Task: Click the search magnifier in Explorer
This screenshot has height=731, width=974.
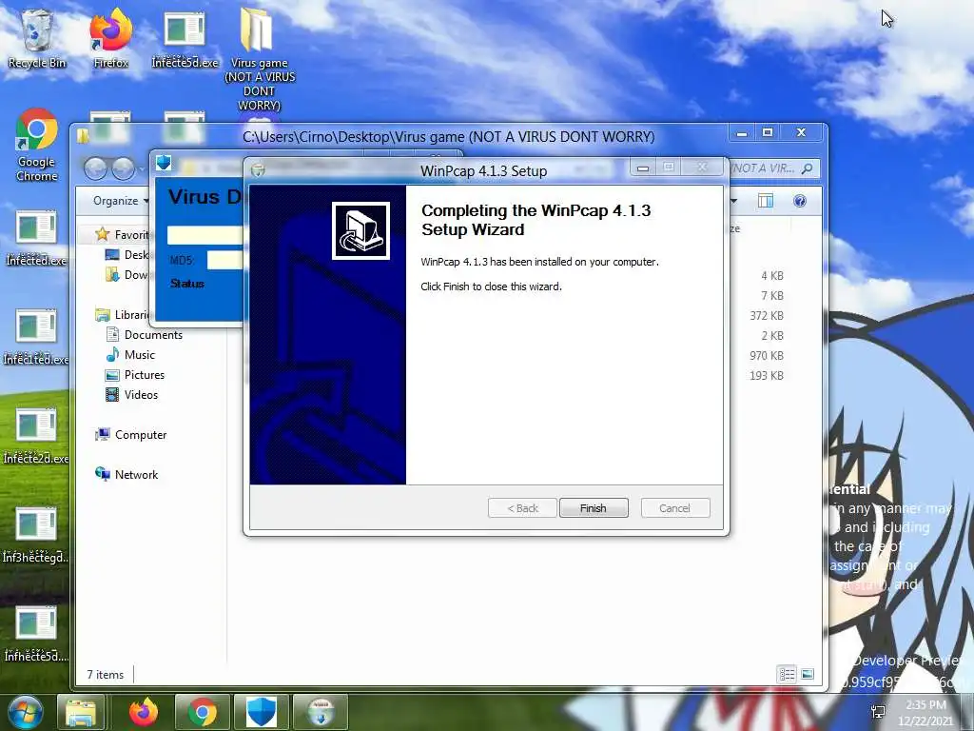Action: pos(807,168)
